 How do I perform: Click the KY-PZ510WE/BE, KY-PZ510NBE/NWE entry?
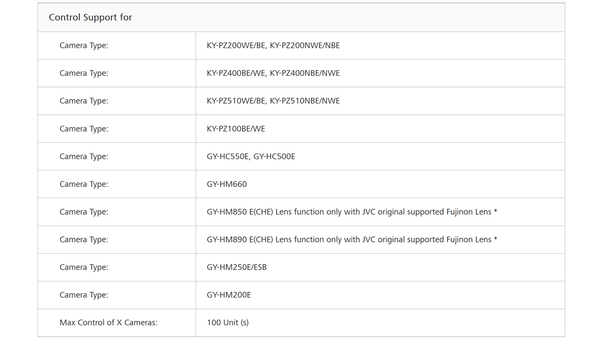273,101
